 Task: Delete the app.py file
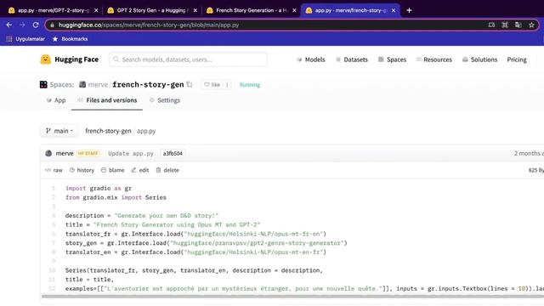pyautogui.click(x=167, y=170)
